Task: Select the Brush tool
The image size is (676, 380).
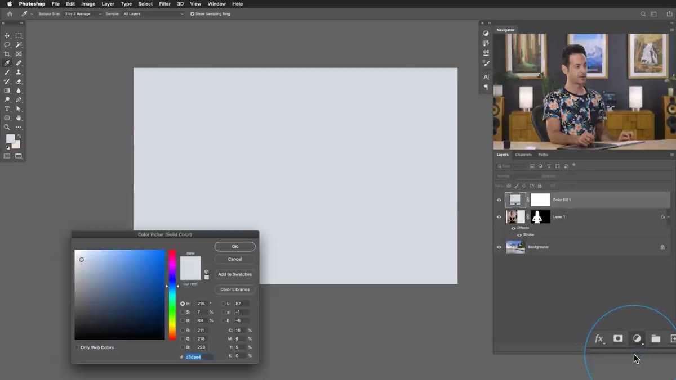Action: (7, 72)
